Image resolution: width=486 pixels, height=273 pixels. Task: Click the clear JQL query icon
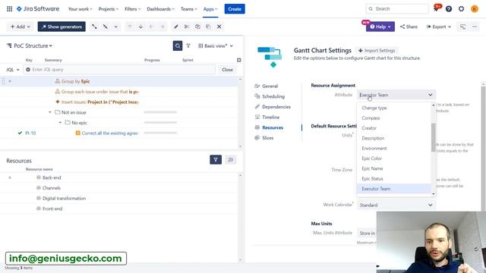[x=28, y=70]
